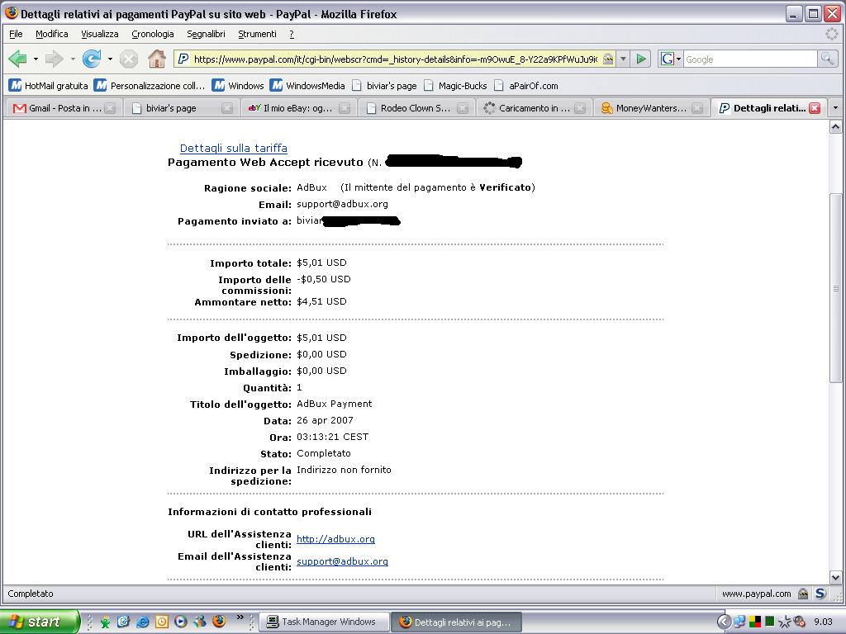The image size is (846, 634).
Task: Click the Forward navigation arrow
Action: (x=54, y=59)
